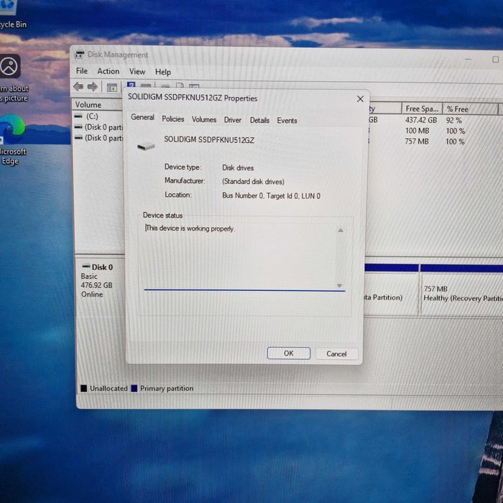Click the disk drive icon in Properties dialog

coord(147,147)
